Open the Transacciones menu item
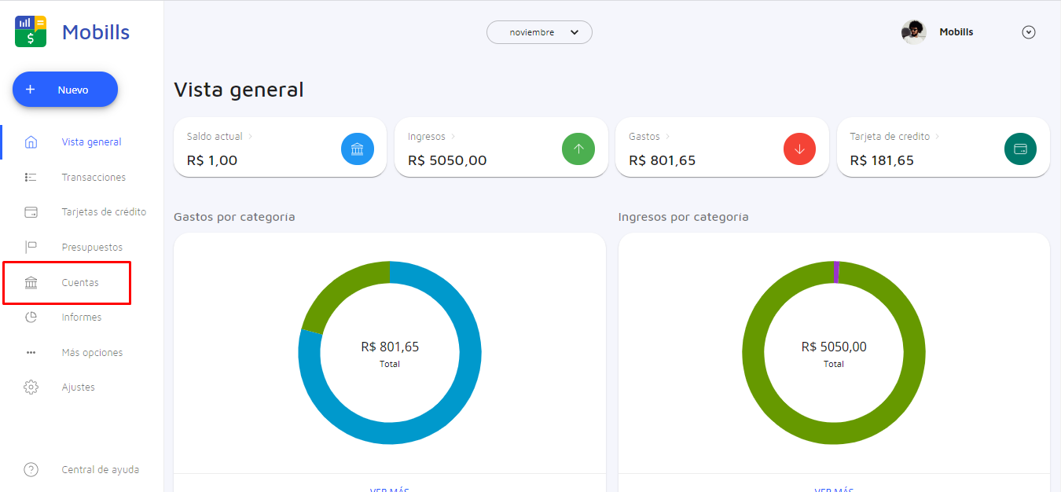Image resolution: width=1061 pixels, height=492 pixels. pyautogui.click(x=94, y=178)
